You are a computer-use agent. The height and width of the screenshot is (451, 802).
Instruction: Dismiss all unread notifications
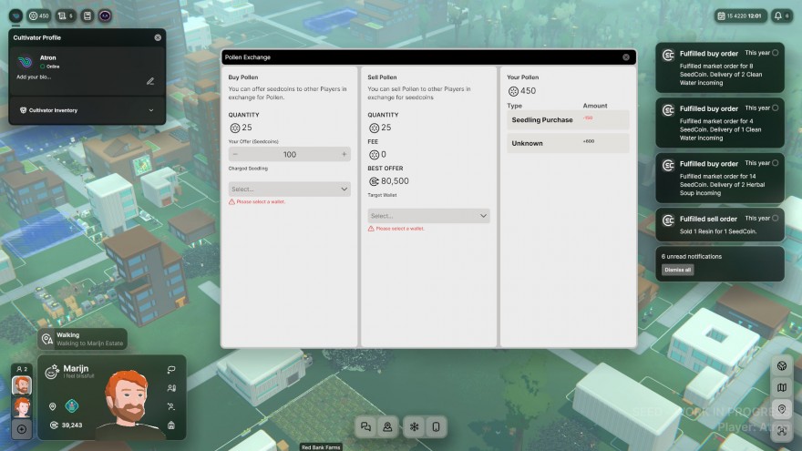[678, 270]
